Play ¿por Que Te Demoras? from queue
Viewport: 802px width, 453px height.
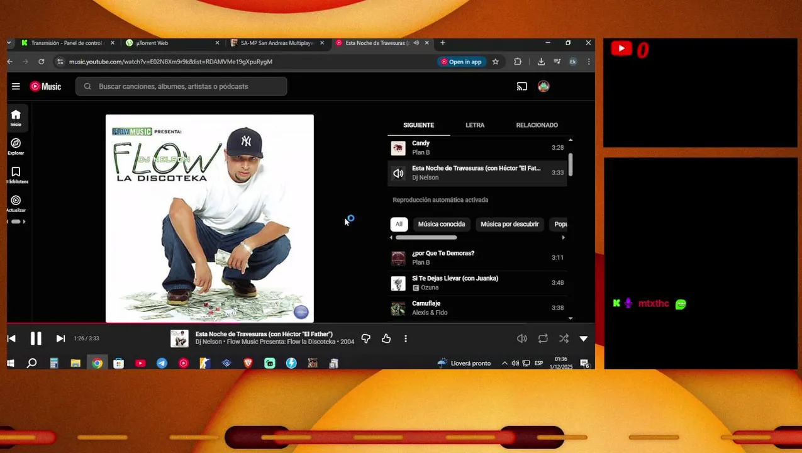pos(477,258)
